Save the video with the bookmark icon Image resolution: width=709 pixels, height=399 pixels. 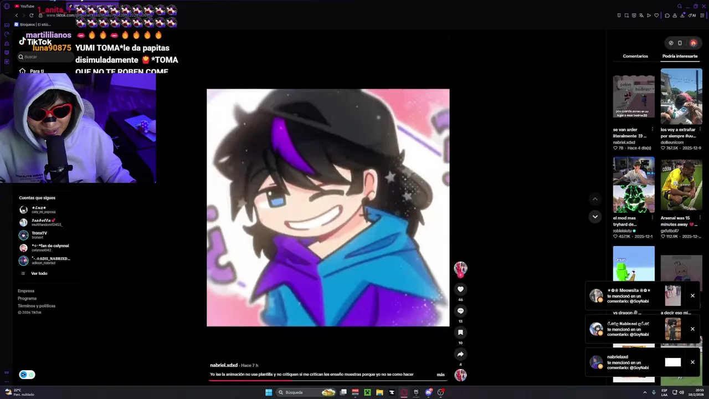[460, 332]
